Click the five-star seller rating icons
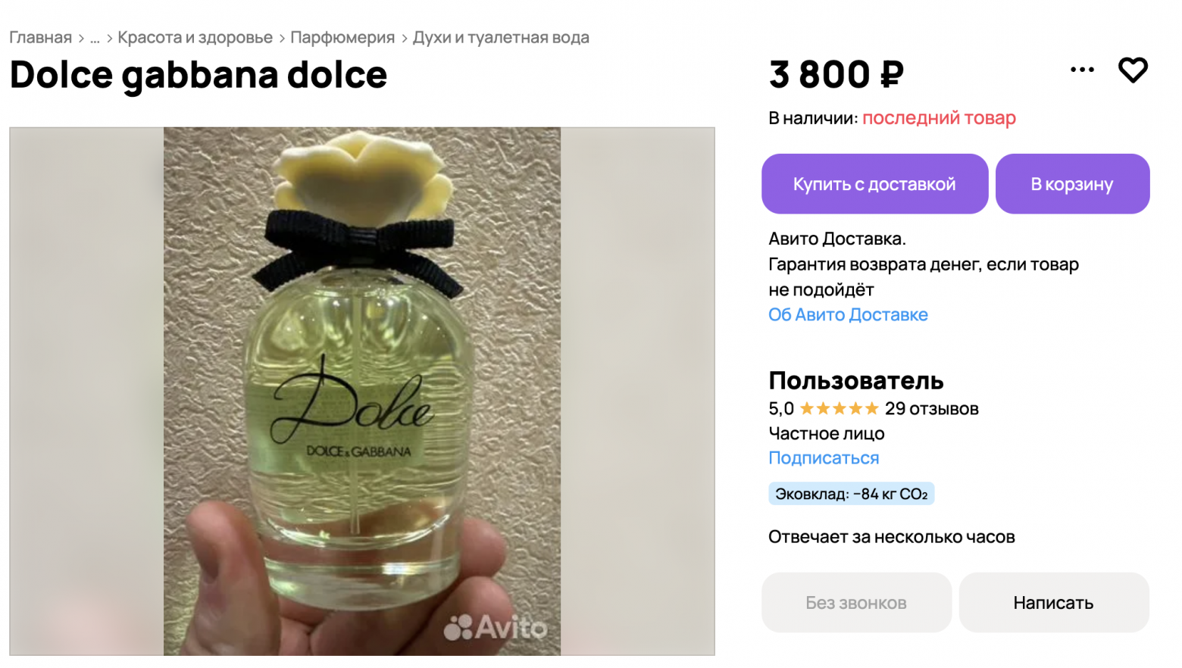The image size is (1182, 668). click(839, 409)
